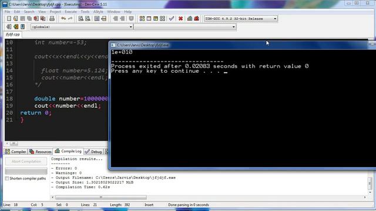Open the Execute menu
Viewport: 376px width, 211px height.
point(70,12)
